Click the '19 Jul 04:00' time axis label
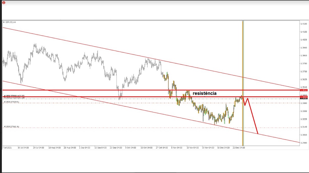309x173 pixels. click(23, 148)
